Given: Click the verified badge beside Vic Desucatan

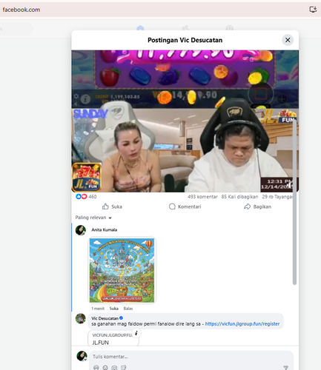Looking at the screenshot, I should [121, 318].
